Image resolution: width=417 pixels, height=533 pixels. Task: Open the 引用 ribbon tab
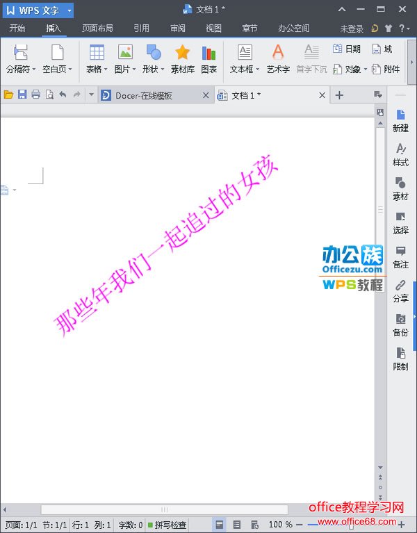[x=142, y=28]
